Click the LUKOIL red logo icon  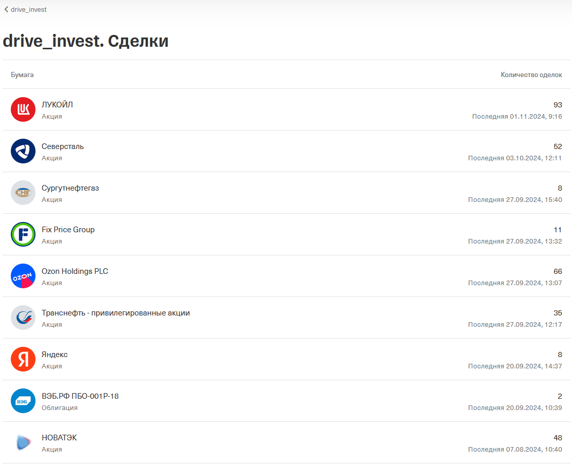(23, 109)
